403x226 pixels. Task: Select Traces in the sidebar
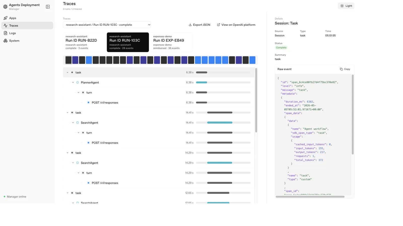coord(27,26)
